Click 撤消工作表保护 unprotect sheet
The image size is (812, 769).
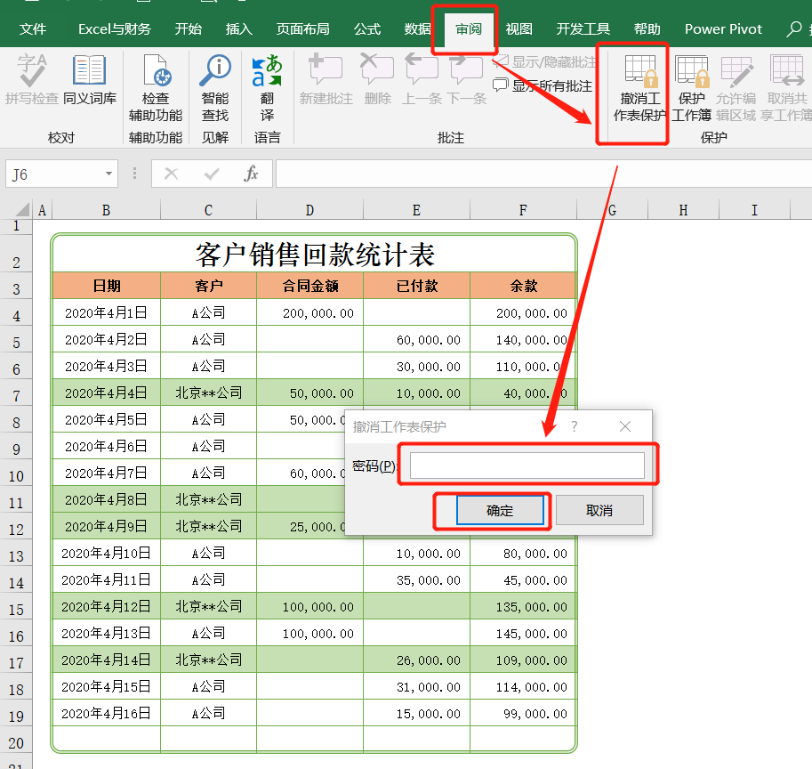click(639, 89)
